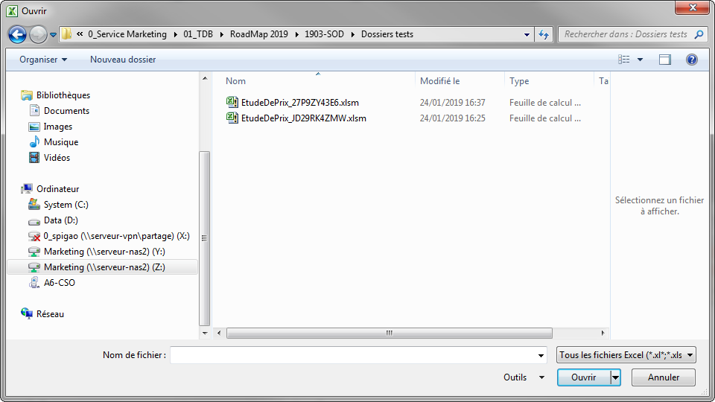Click the refresh button in address bar
Screen dimensions: 715x402
[544, 35]
